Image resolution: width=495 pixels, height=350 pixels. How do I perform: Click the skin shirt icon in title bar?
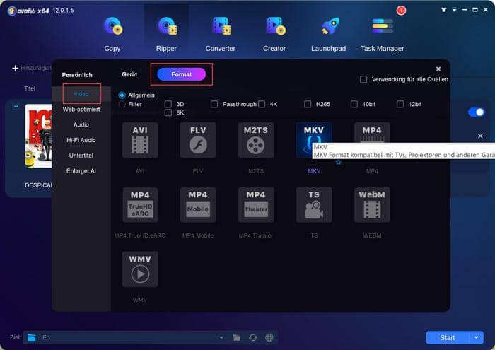[444, 10]
